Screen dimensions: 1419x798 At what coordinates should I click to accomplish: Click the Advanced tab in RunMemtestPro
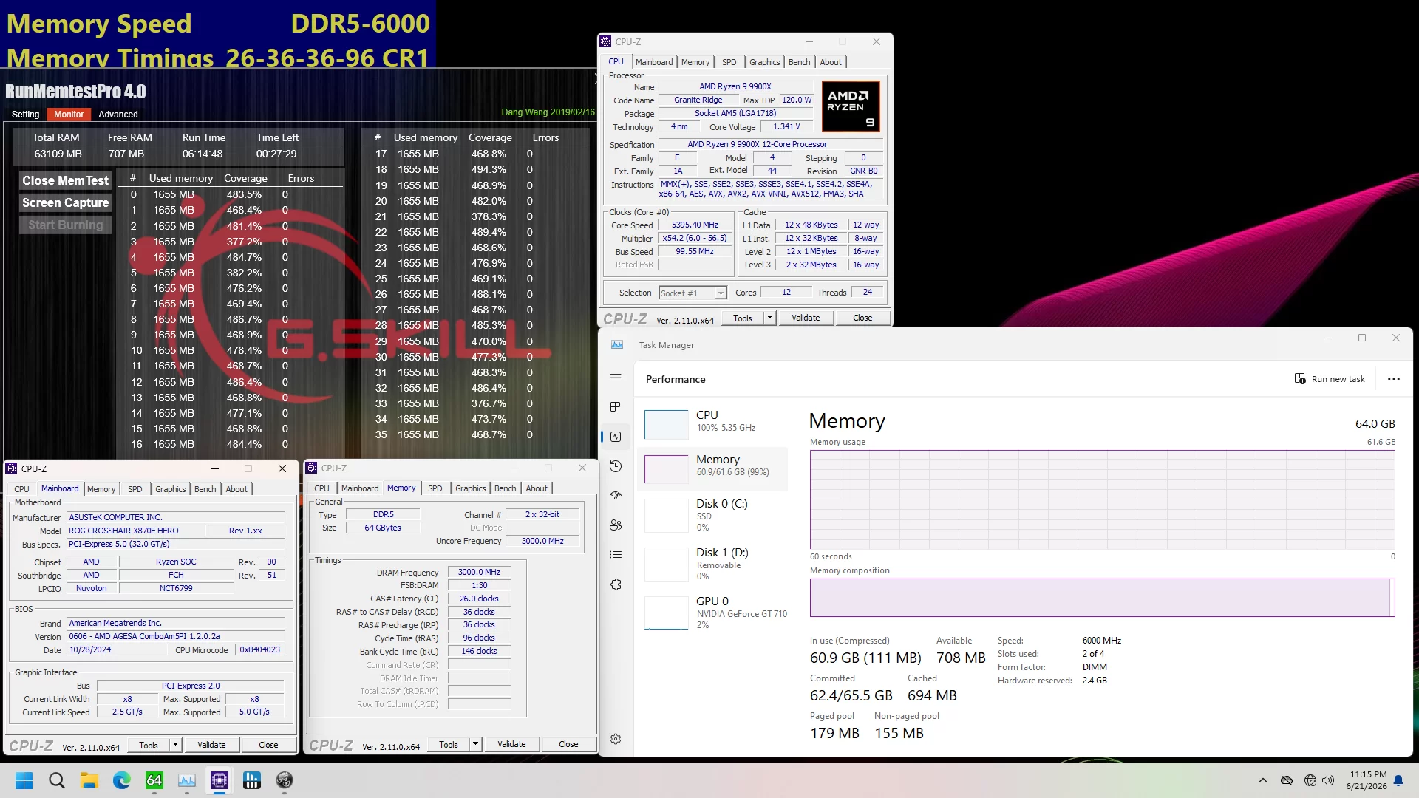point(117,114)
